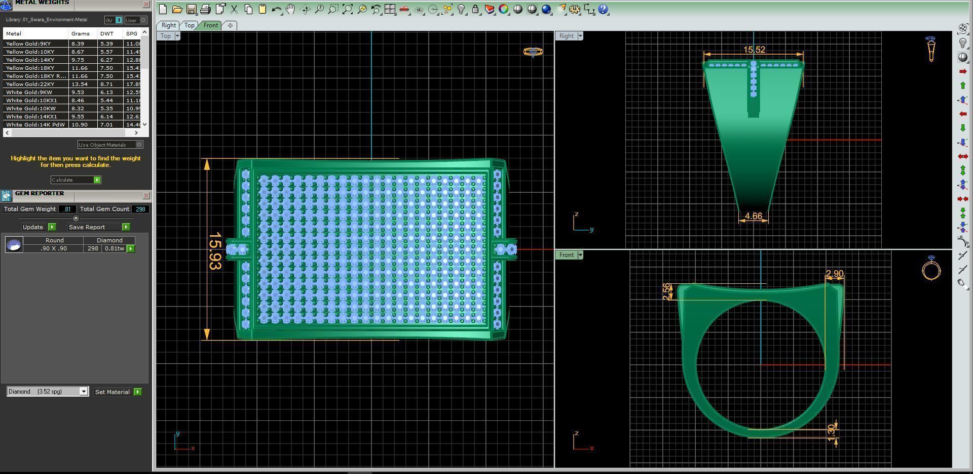Screen dimensions: 973x474
Task: Click the Total Gem Count value 298
Action: tap(140, 209)
